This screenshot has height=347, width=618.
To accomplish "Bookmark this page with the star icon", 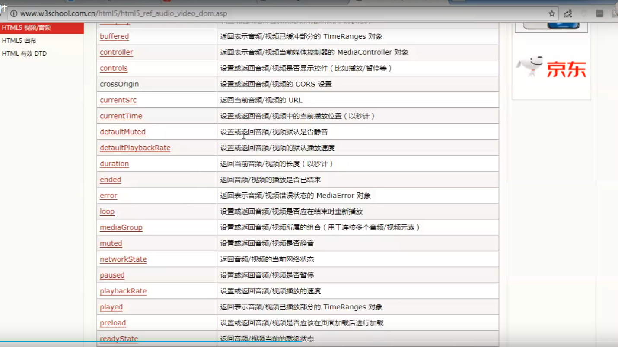I will 552,13.
